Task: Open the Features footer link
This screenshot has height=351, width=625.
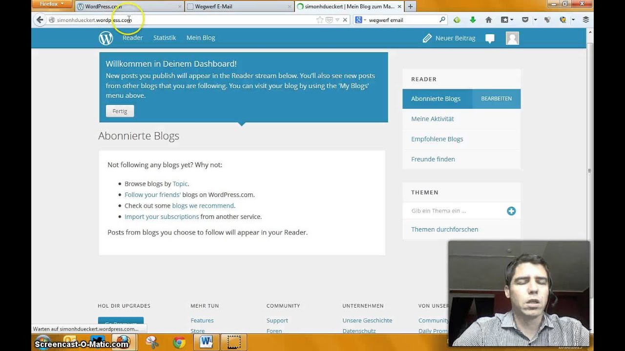Action: pyautogui.click(x=202, y=321)
